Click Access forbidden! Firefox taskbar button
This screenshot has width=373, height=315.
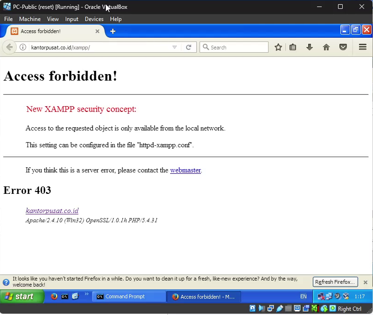tap(204, 297)
